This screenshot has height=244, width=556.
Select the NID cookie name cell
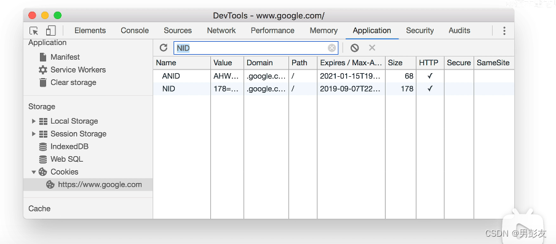click(x=182, y=89)
